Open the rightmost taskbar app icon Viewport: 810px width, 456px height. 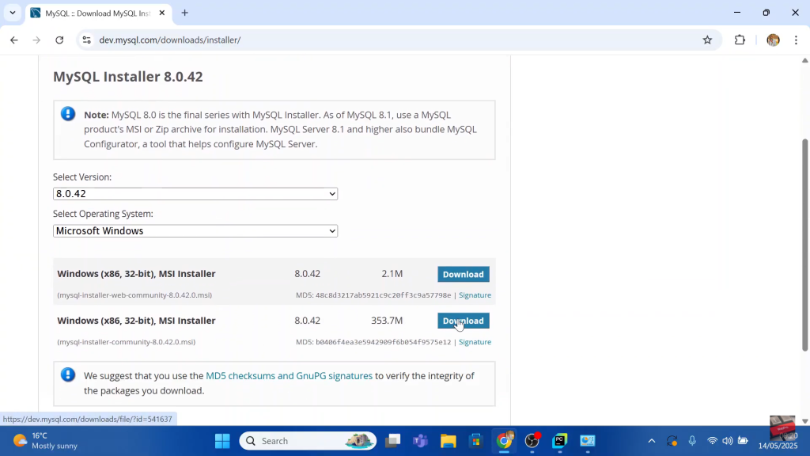coord(588,441)
